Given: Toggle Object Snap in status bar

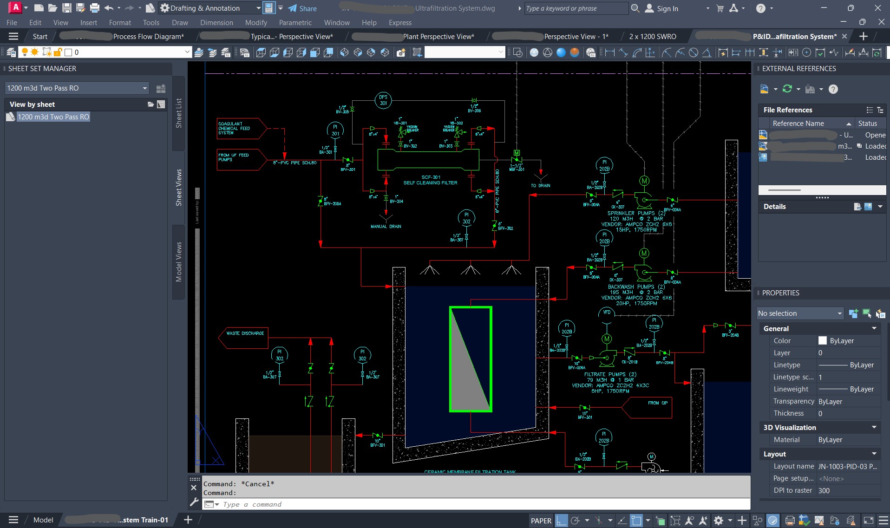Looking at the screenshot, I should tap(636, 521).
